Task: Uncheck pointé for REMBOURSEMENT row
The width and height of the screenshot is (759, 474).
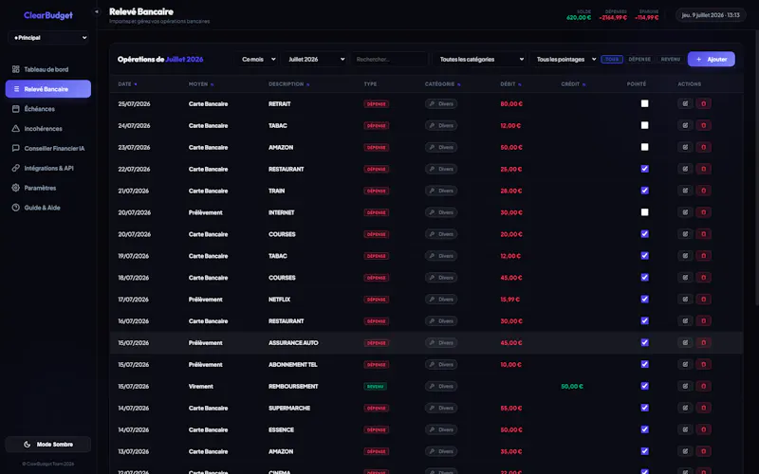Action: (645, 386)
